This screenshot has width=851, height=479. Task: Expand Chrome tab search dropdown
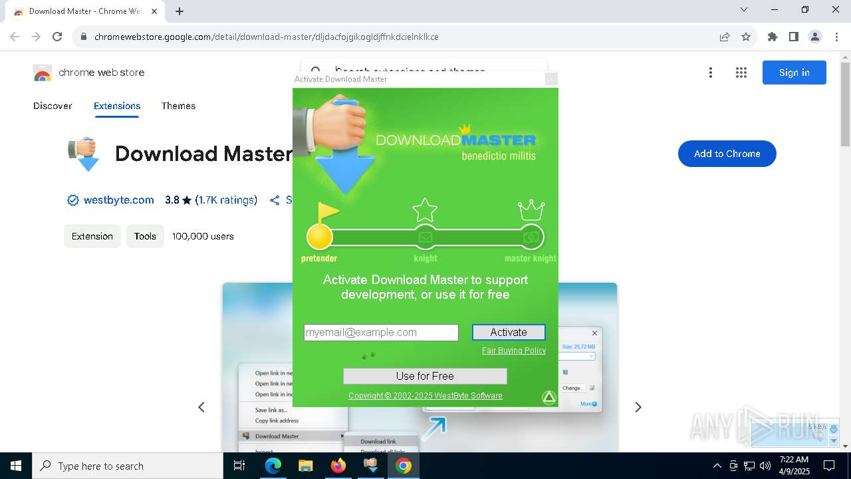coord(744,9)
